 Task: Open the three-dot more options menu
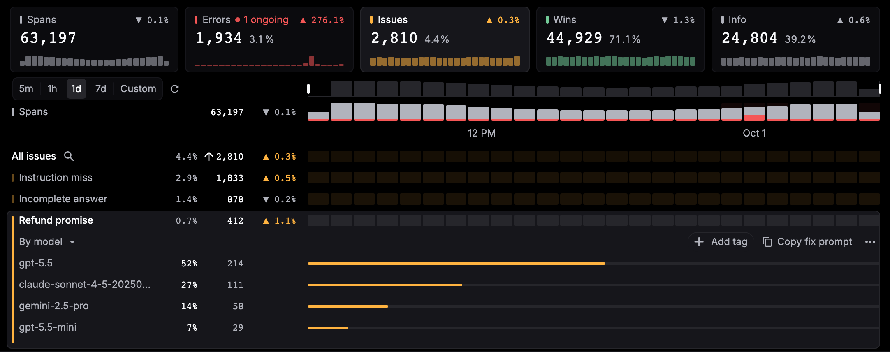click(870, 242)
